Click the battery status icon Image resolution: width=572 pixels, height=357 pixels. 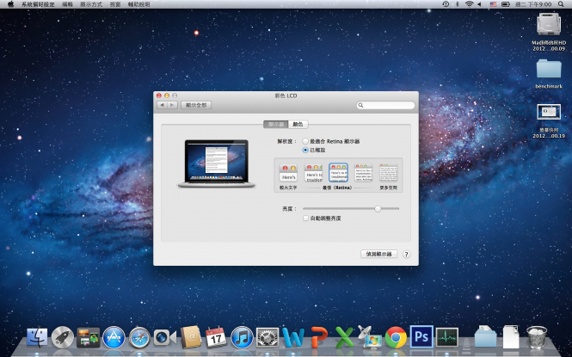click(x=506, y=4)
